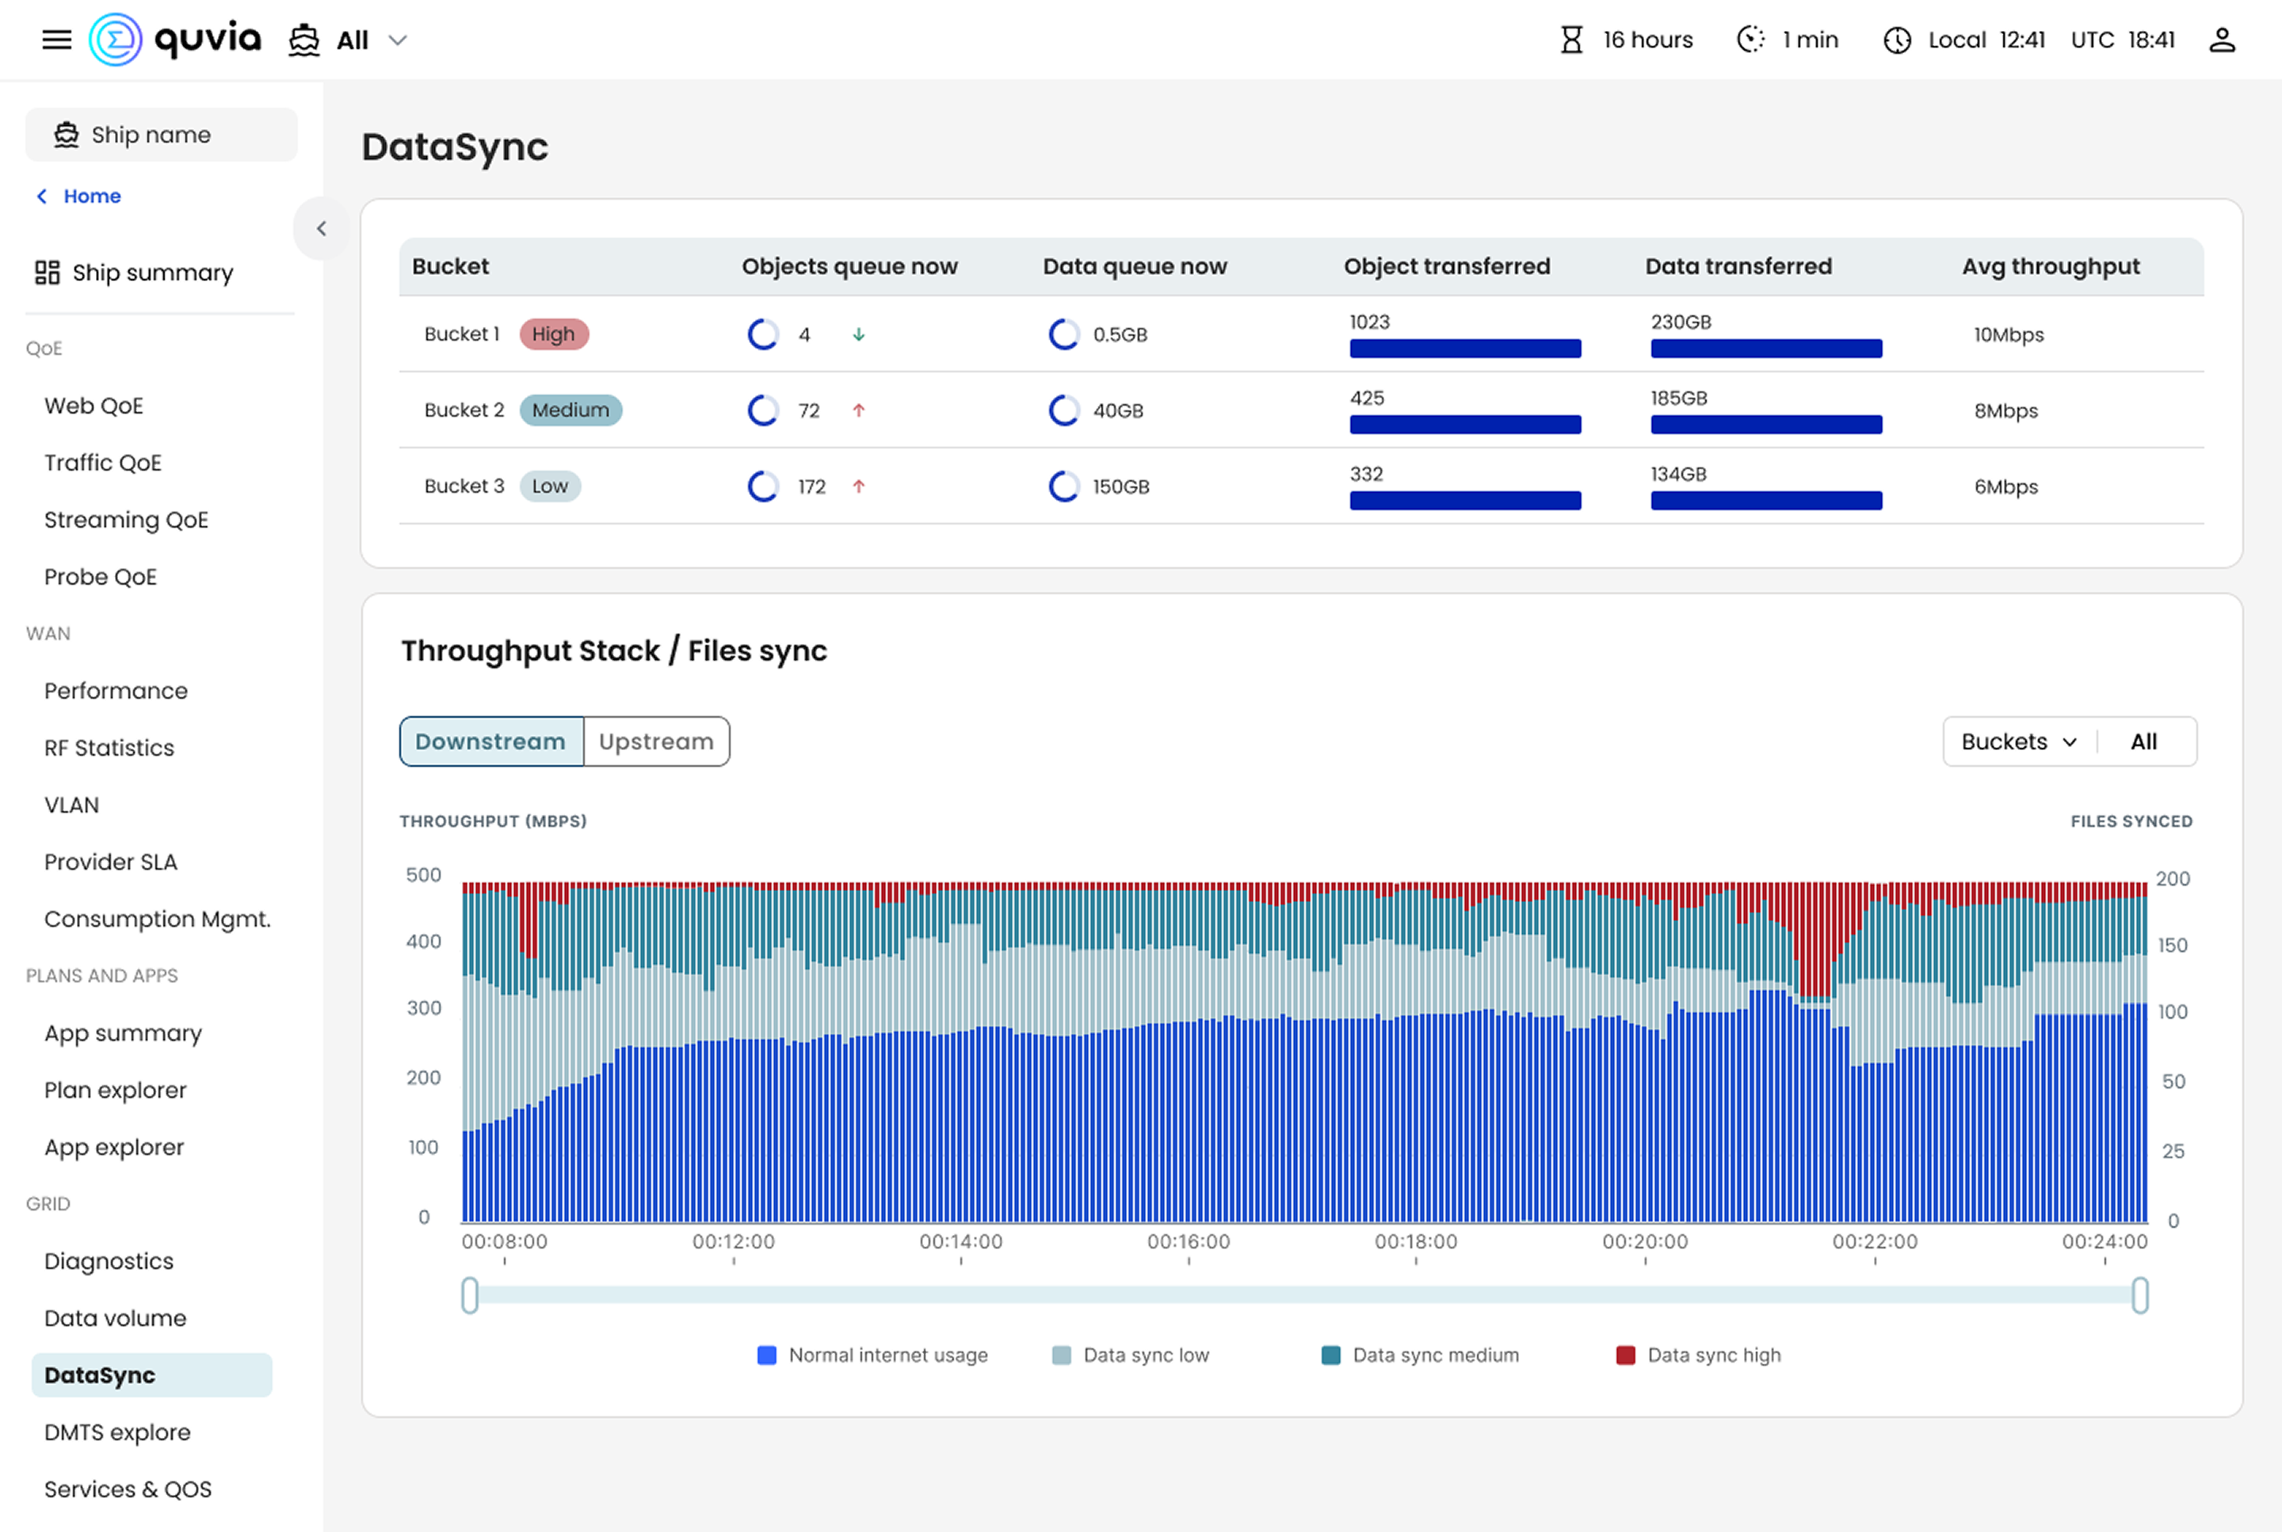2282x1532 pixels.
Task: Switch chart to Downstream
Action: [x=490, y=741]
